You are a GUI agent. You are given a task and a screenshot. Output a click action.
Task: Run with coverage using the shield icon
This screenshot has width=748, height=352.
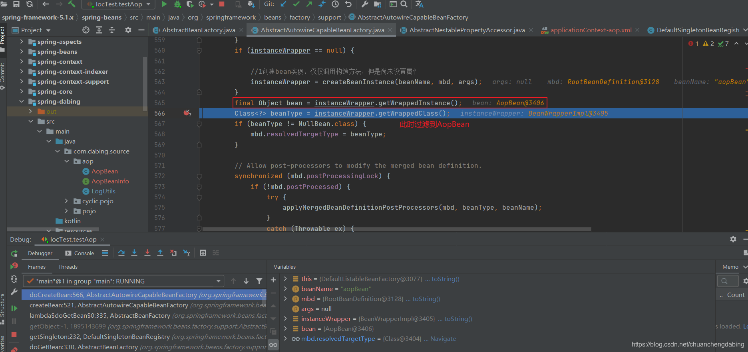tap(190, 4)
